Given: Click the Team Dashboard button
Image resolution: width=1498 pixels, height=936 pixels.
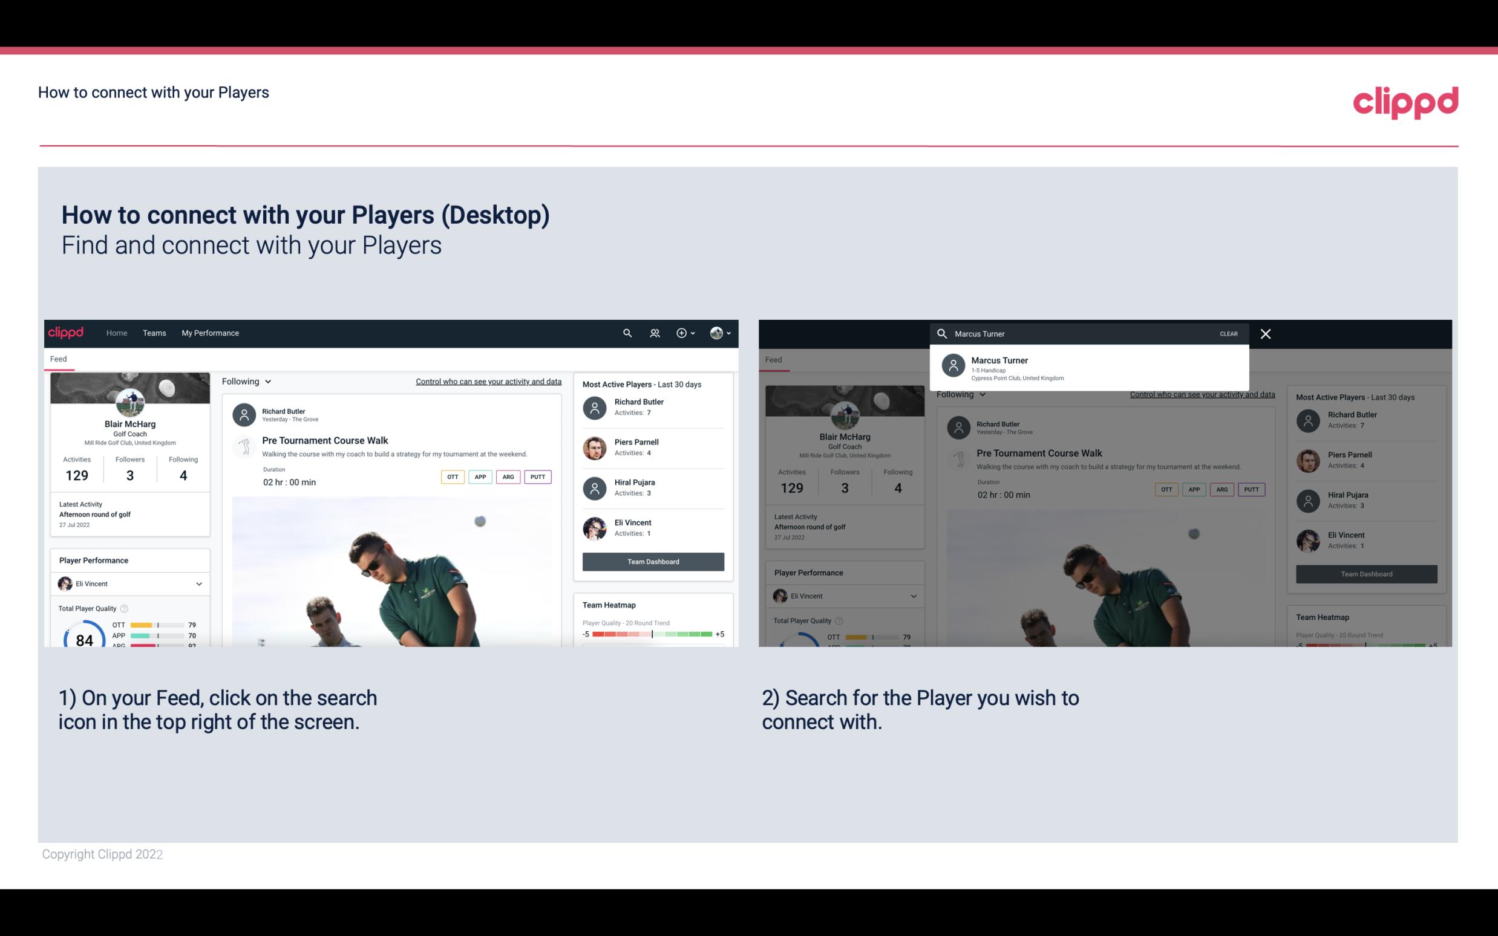Looking at the screenshot, I should 652,561.
